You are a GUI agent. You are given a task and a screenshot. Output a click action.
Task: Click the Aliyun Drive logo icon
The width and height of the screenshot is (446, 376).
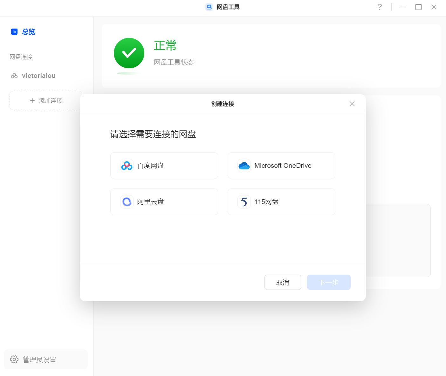pos(127,202)
